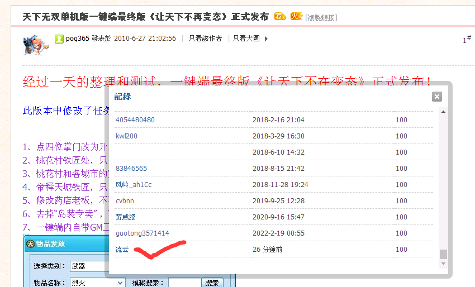Click the 搜索 search button

(212, 283)
